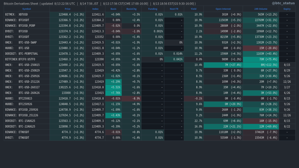Image resolution: width=299 pixels, height=168 pixels.
Task: Click the 70M (+75.4%) volume cell
Action: [x=261, y=59]
